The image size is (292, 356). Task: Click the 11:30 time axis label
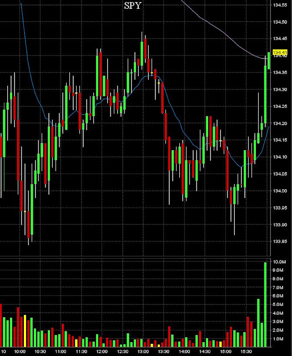pos(81,352)
